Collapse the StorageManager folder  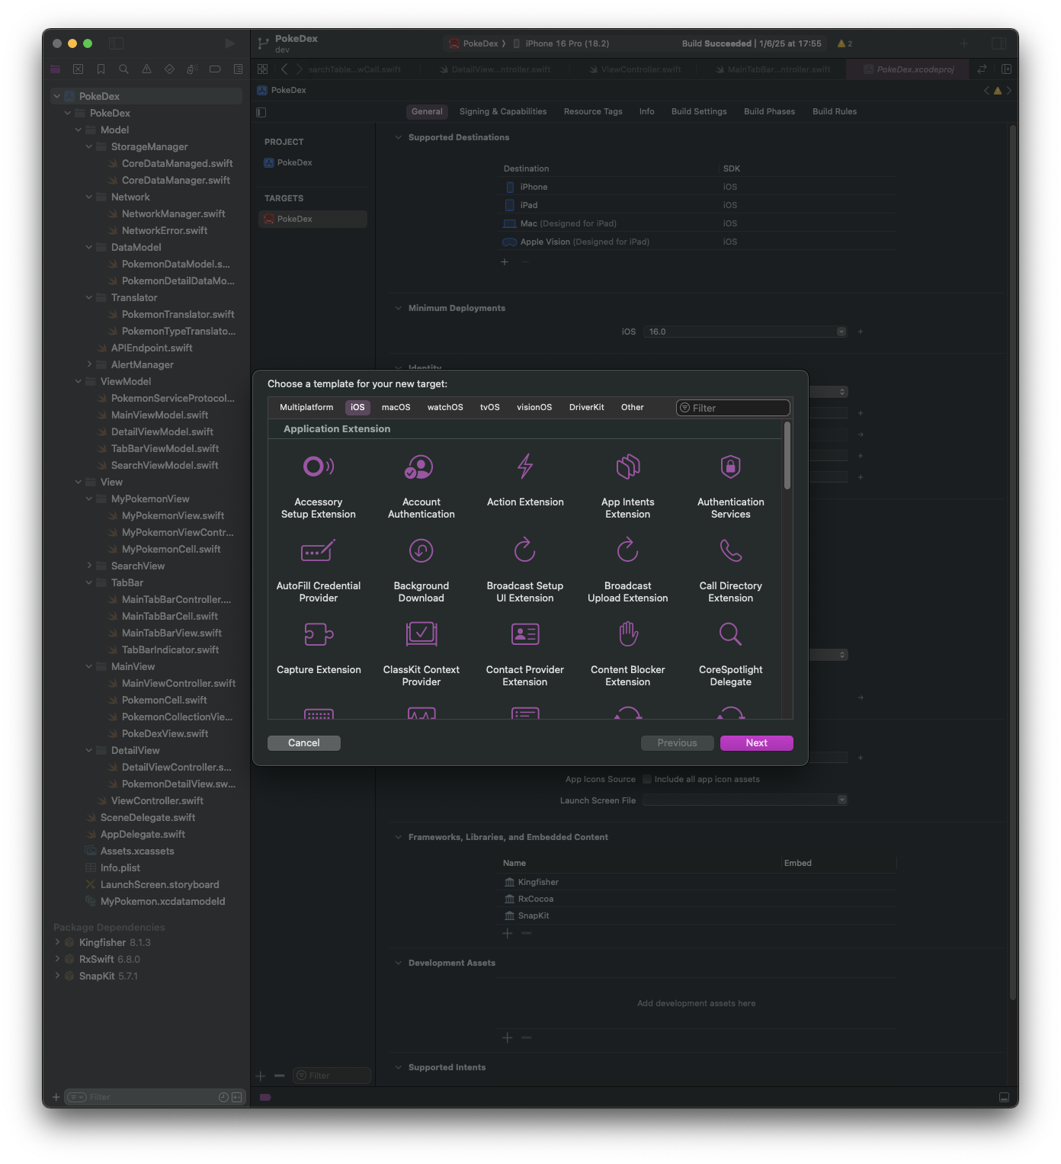88,146
